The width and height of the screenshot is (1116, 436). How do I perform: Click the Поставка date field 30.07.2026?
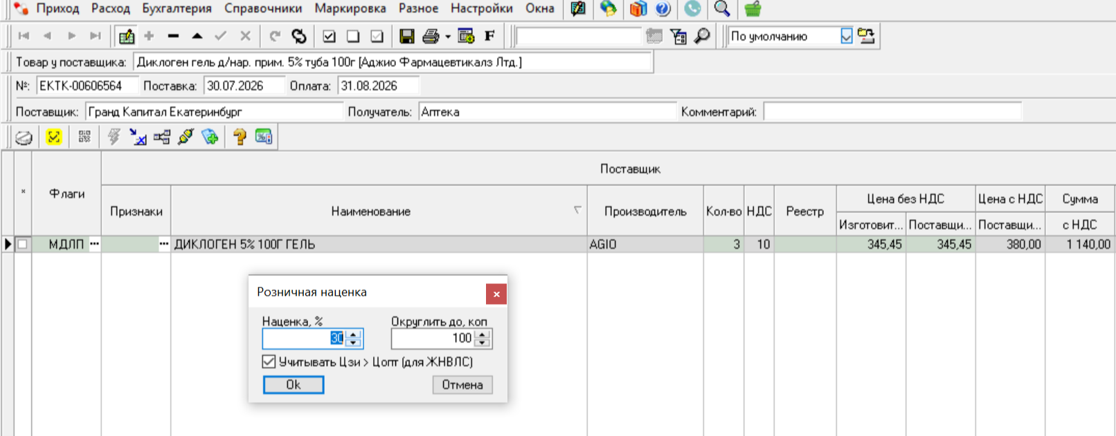pos(244,86)
